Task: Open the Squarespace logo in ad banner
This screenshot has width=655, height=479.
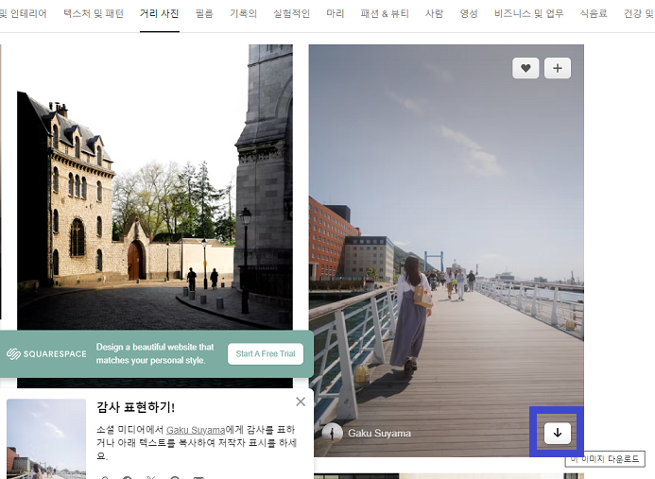Action: (46, 354)
